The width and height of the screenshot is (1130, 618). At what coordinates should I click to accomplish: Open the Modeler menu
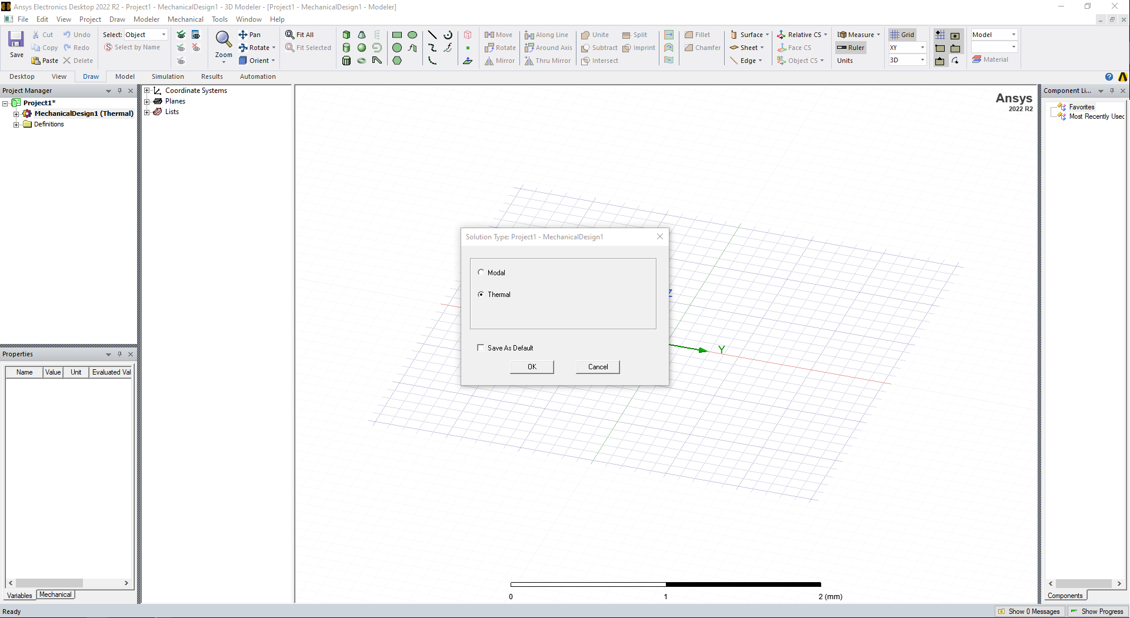pos(146,19)
